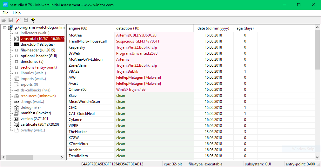Select the K7AntiVirus row
This screenshot has width=321, height=167.
pyautogui.click(x=191, y=144)
